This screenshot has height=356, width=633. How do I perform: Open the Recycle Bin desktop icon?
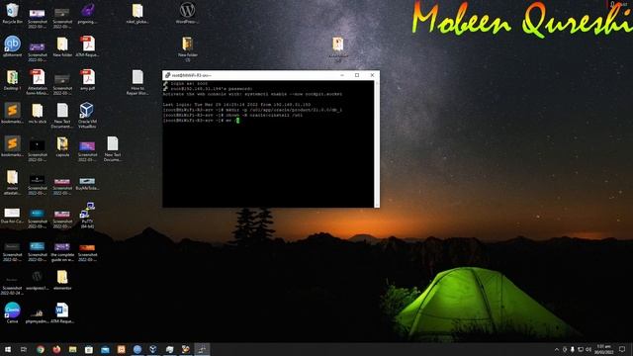[x=12, y=13]
